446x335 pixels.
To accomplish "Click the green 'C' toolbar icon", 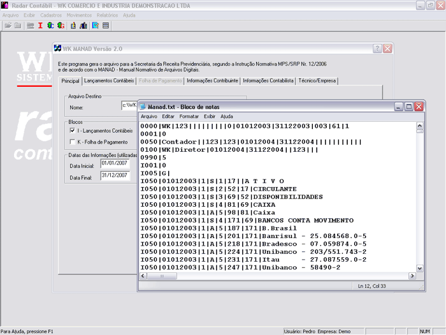I will [50, 26].
